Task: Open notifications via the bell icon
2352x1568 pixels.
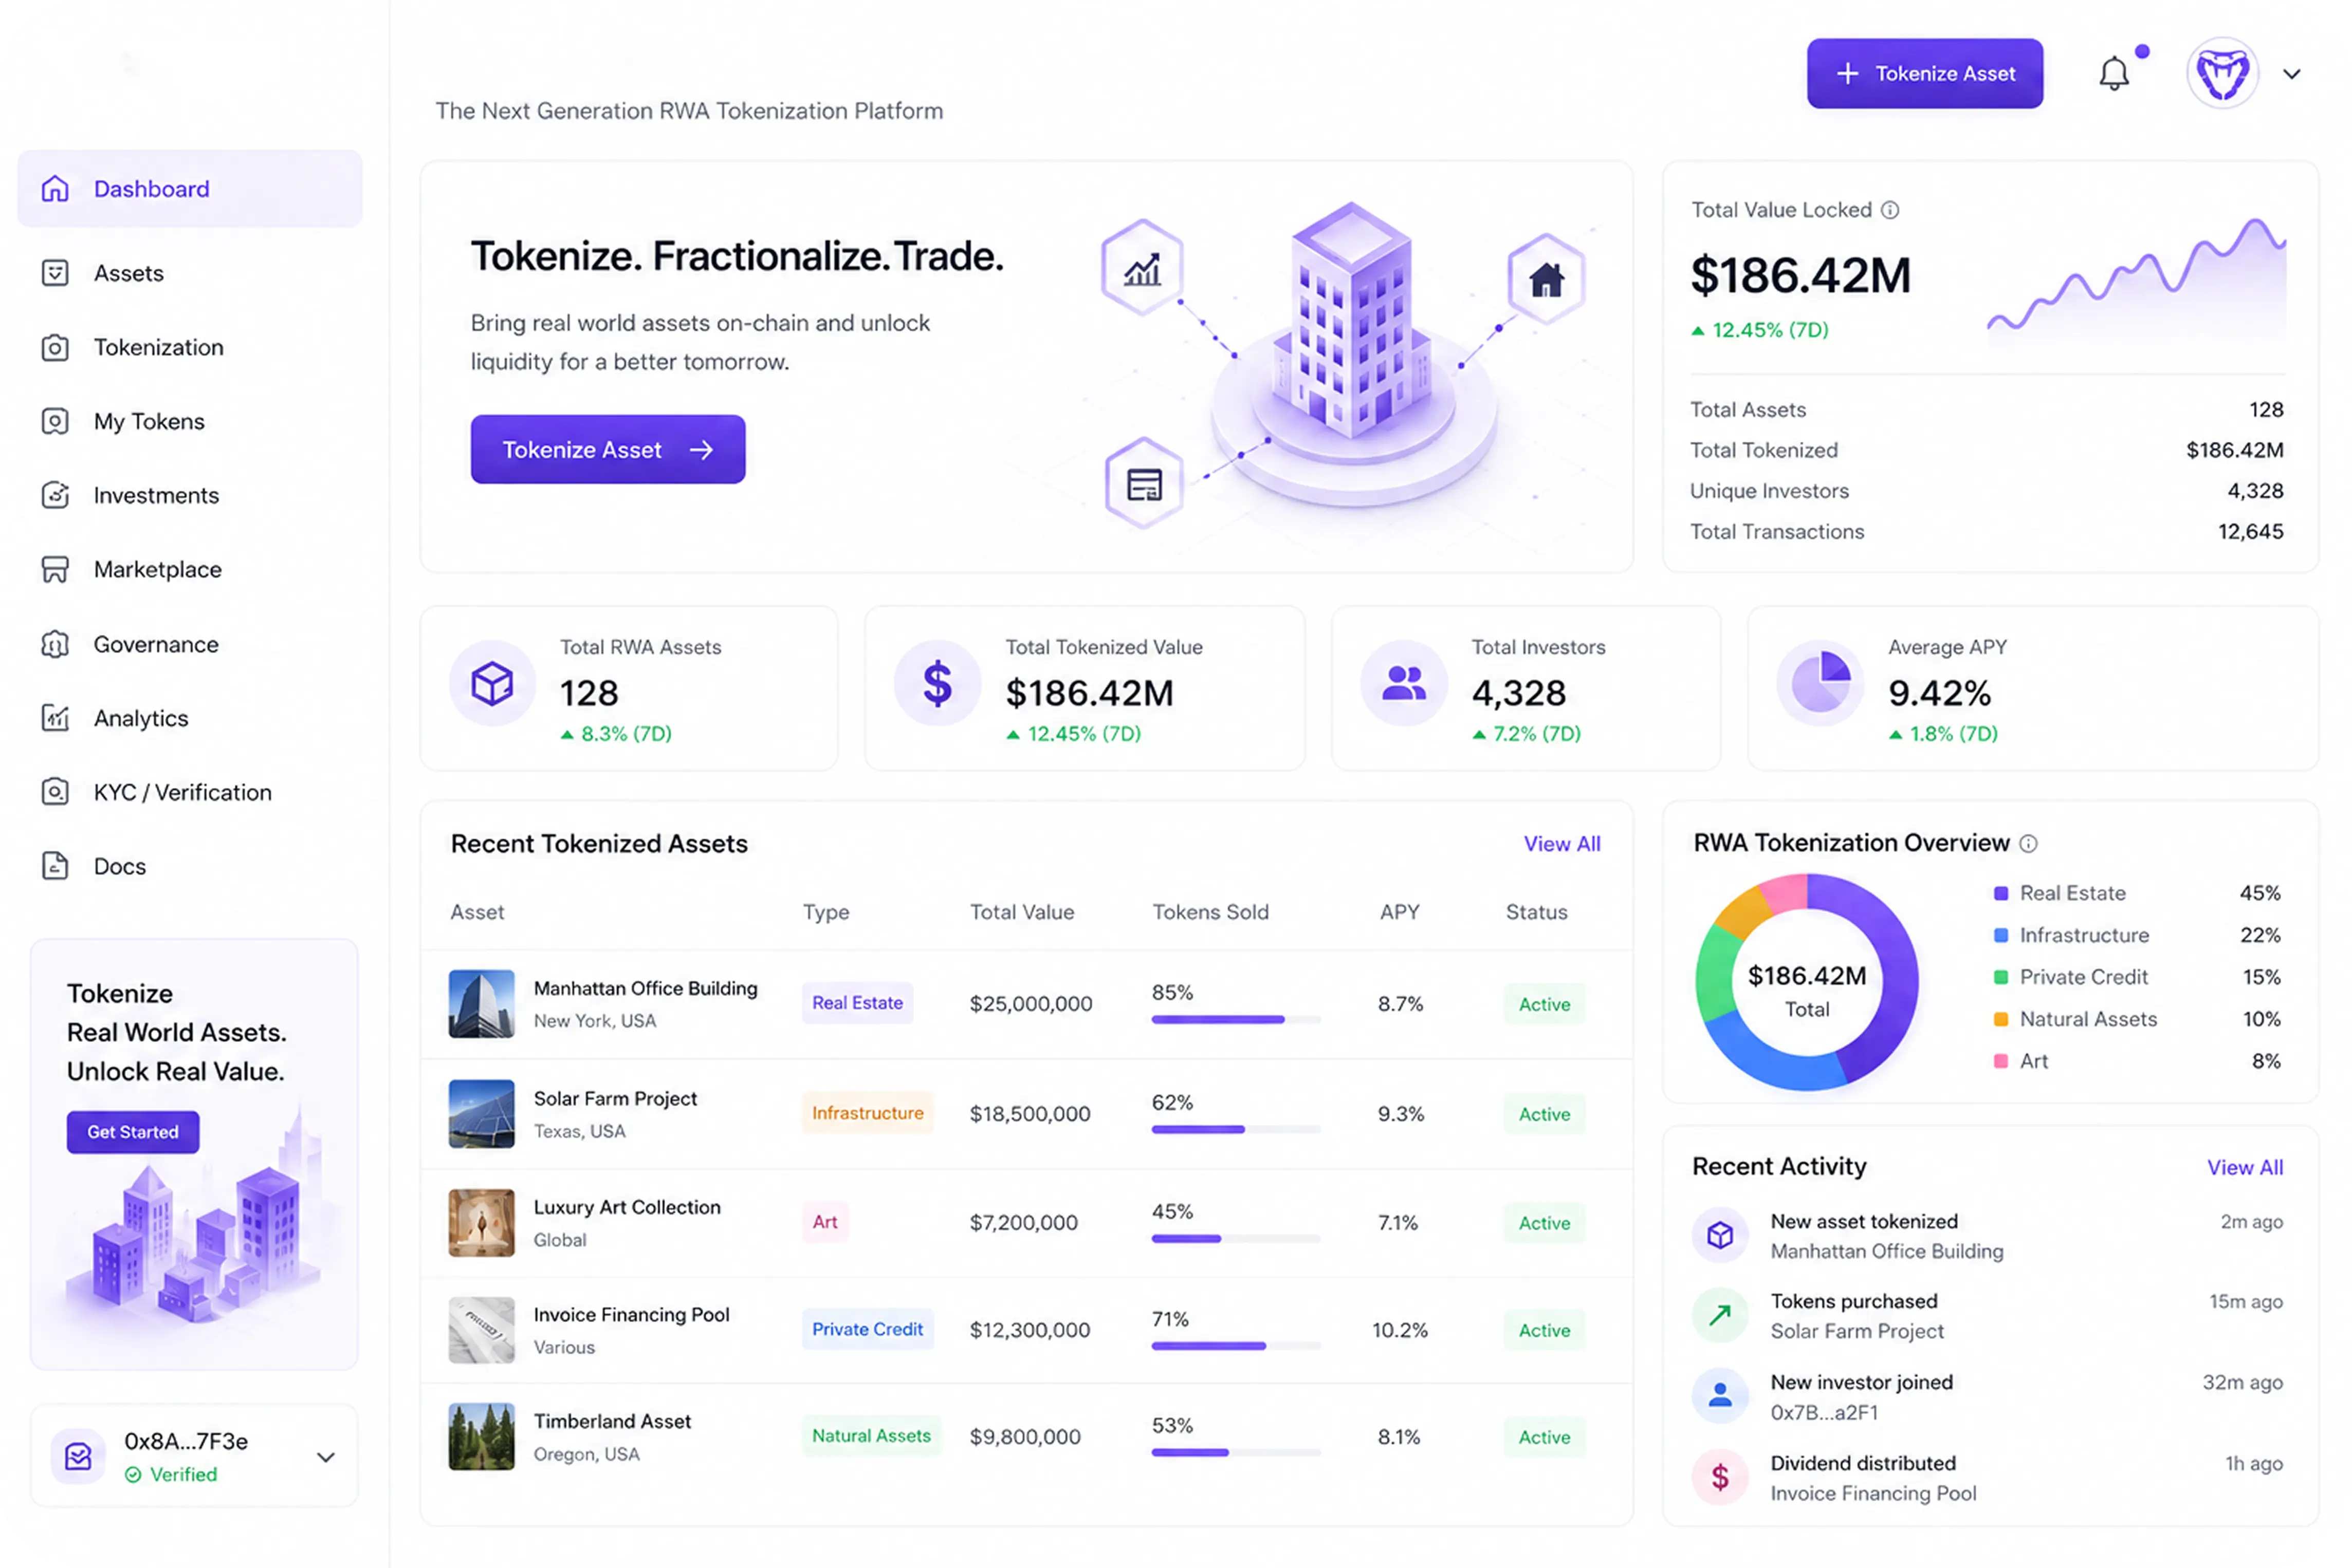Action: (2114, 74)
